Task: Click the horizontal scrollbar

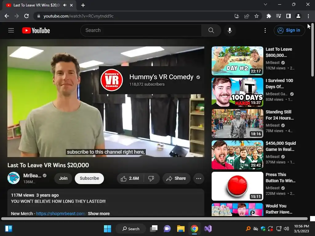Action: coord(154,218)
